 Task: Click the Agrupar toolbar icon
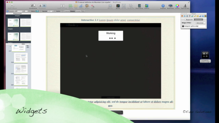pos(124,6)
